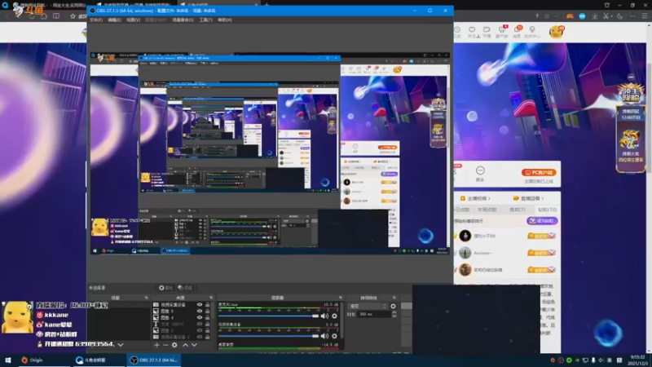This screenshot has height=367, width=652.
Task: Open the scene transition type dropdown
Action: pyautogui.click(x=368, y=307)
